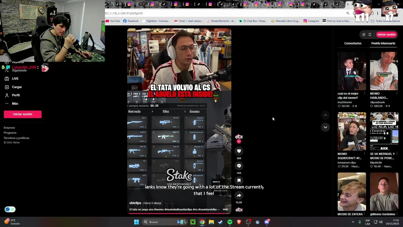Click the sidebar Iniciar sesión button

(x=23, y=114)
